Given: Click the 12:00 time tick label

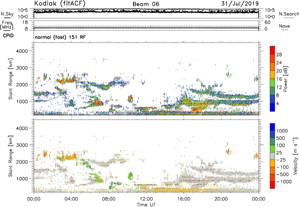Looking at the screenshot, I should [x=146, y=199].
